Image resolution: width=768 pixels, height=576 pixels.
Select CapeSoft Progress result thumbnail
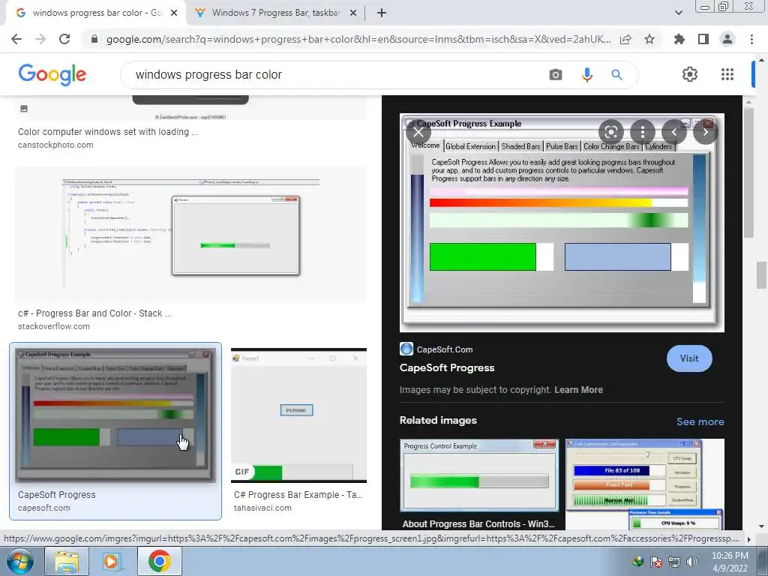pos(115,415)
